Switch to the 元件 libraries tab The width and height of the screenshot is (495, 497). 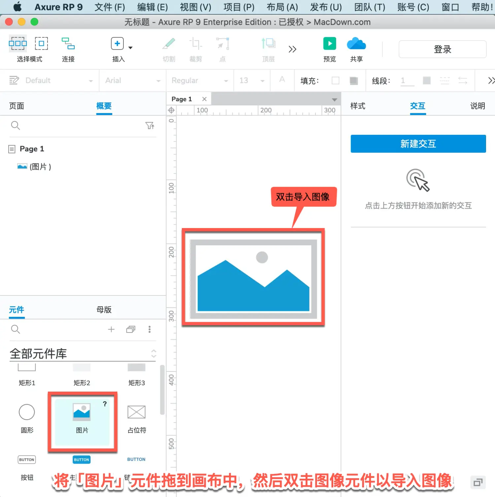(16, 310)
